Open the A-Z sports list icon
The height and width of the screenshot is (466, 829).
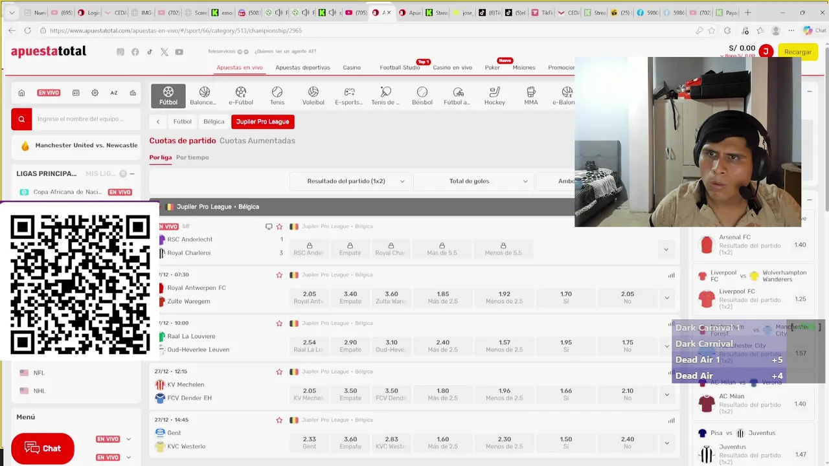tap(114, 93)
